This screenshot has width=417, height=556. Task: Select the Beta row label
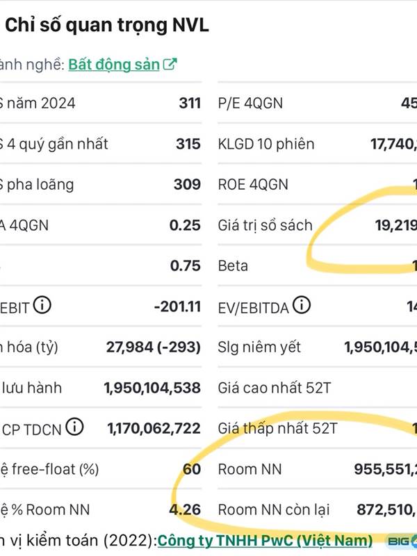click(x=233, y=265)
